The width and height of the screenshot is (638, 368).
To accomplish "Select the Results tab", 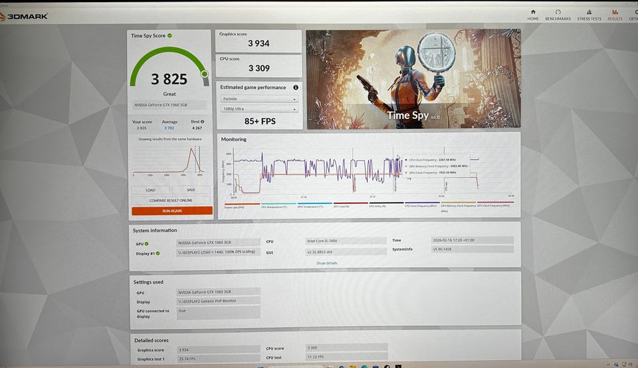I will click(x=615, y=15).
